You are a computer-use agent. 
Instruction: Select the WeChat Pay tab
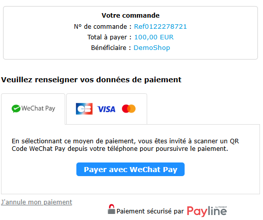pos(33,109)
